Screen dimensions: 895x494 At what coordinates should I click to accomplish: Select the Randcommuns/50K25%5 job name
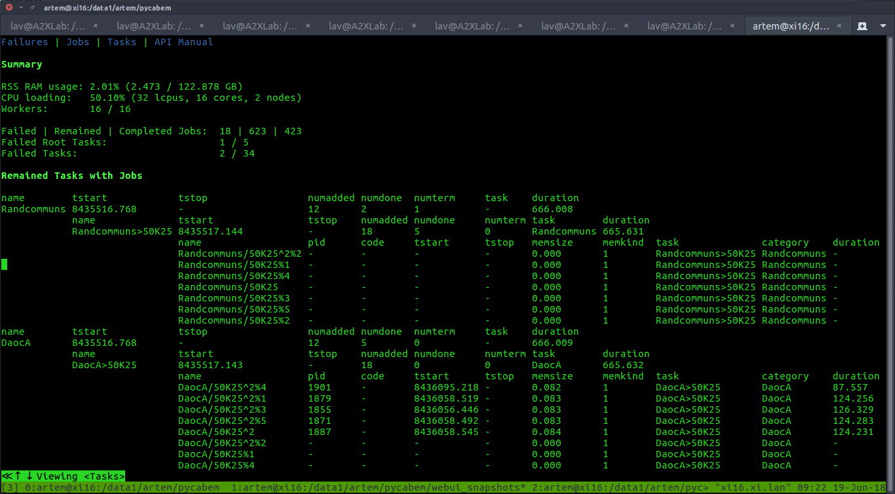[x=234, y=309]
